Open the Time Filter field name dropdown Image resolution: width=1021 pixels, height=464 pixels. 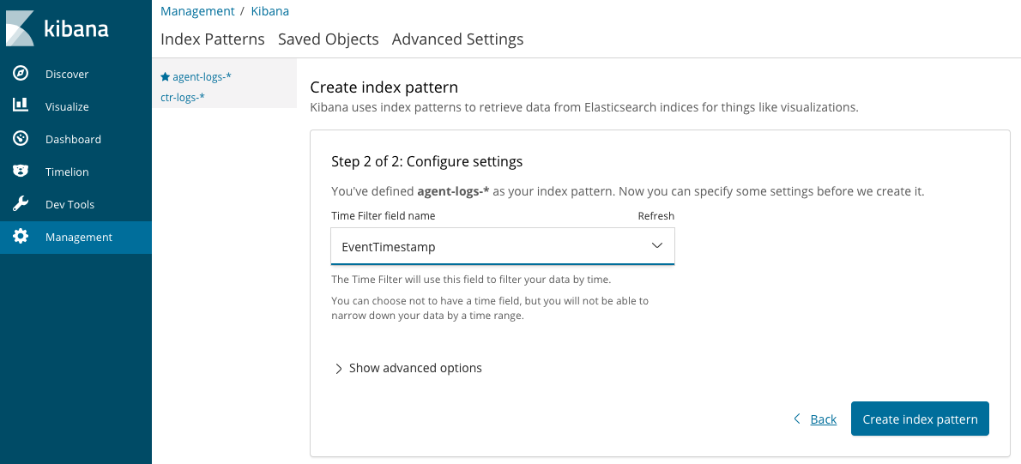coord(502,246)
